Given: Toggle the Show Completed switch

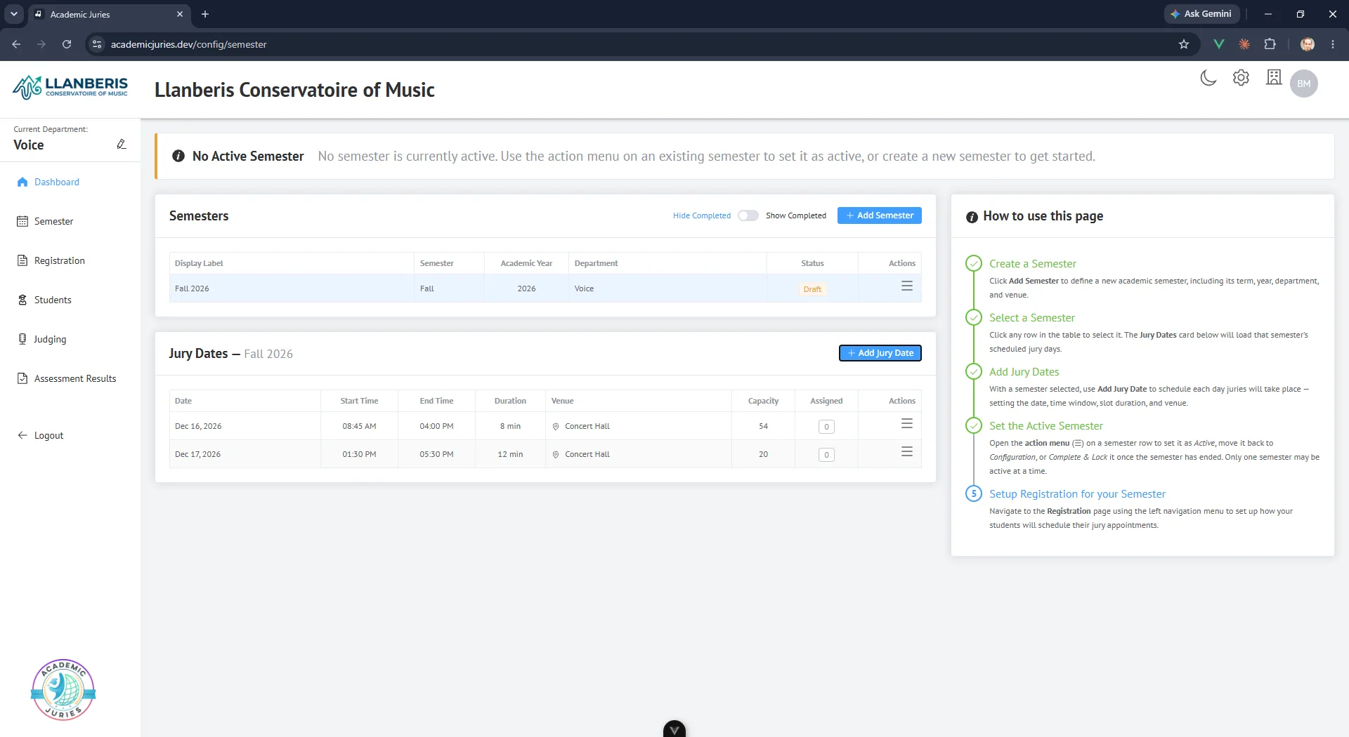Looking at the screenshot, I should (x=748, y=215).
